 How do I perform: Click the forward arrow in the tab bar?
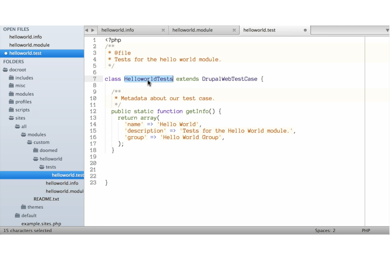pyautogui.click(x=93, y=30)
